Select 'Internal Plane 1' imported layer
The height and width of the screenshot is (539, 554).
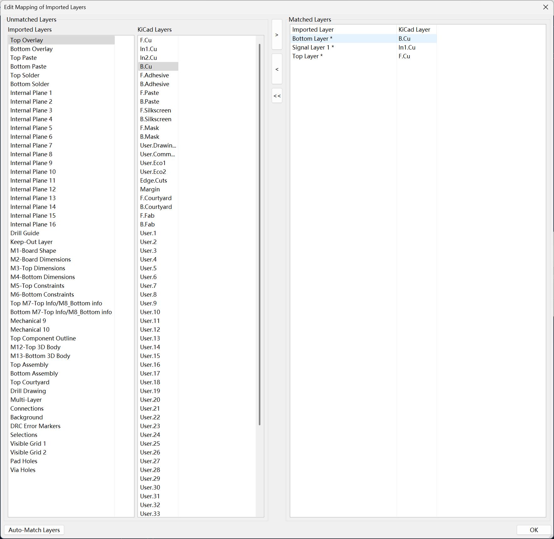tap(61, 93)
